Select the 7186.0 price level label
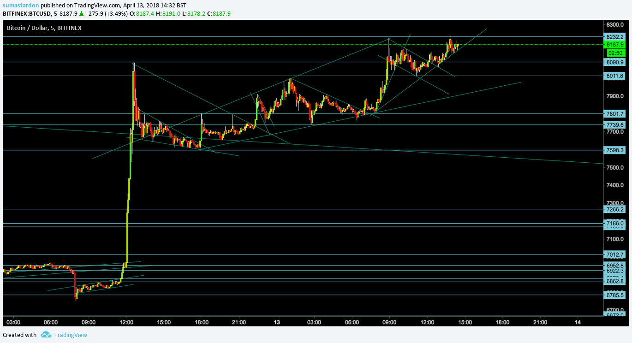Image resolution: width=632 pixels, height=343 pixels. 615,223
